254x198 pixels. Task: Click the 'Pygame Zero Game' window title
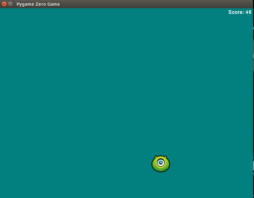pos(38,4)
